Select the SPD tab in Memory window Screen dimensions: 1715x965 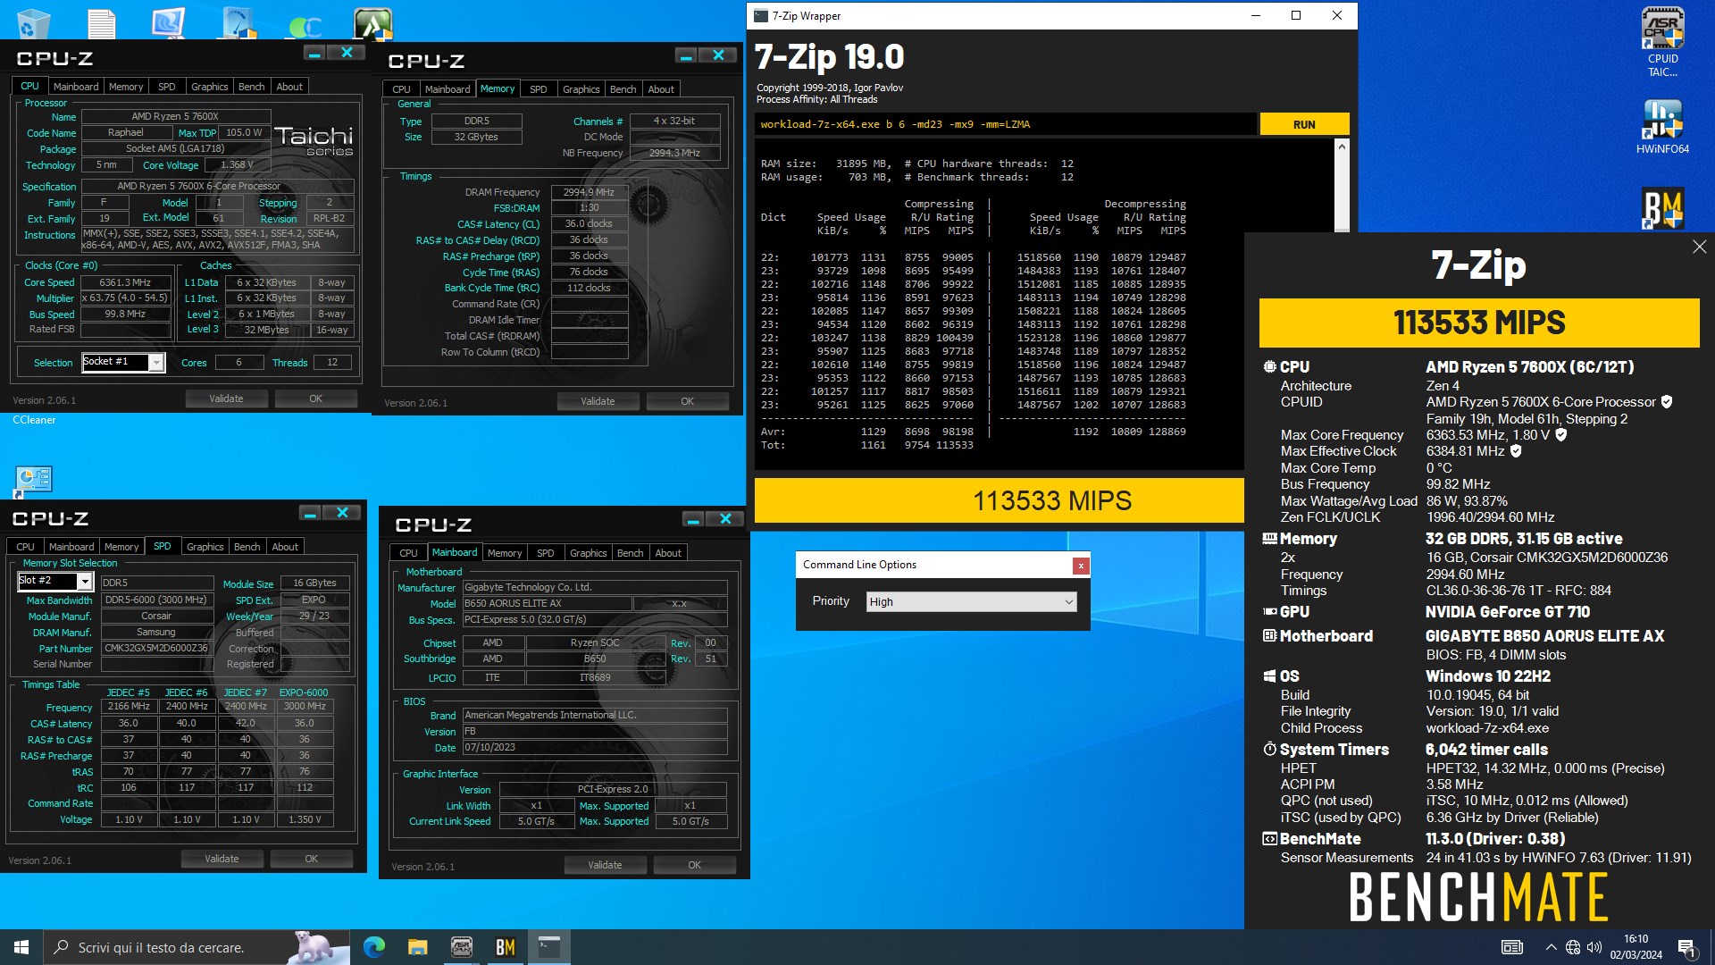(538, 89)
